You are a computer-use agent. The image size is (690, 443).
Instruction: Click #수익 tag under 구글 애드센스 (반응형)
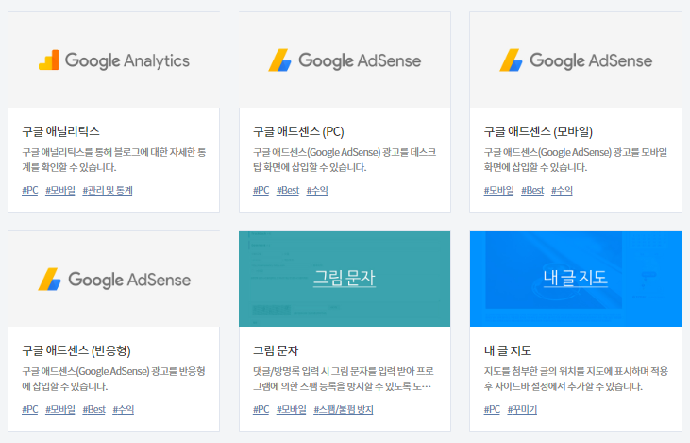(x=124, y=410)
